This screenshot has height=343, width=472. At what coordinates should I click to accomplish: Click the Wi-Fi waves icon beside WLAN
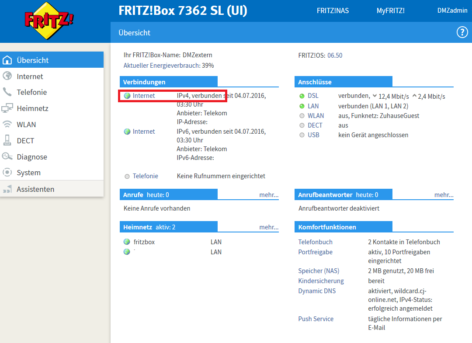click(x=7, y=124)
